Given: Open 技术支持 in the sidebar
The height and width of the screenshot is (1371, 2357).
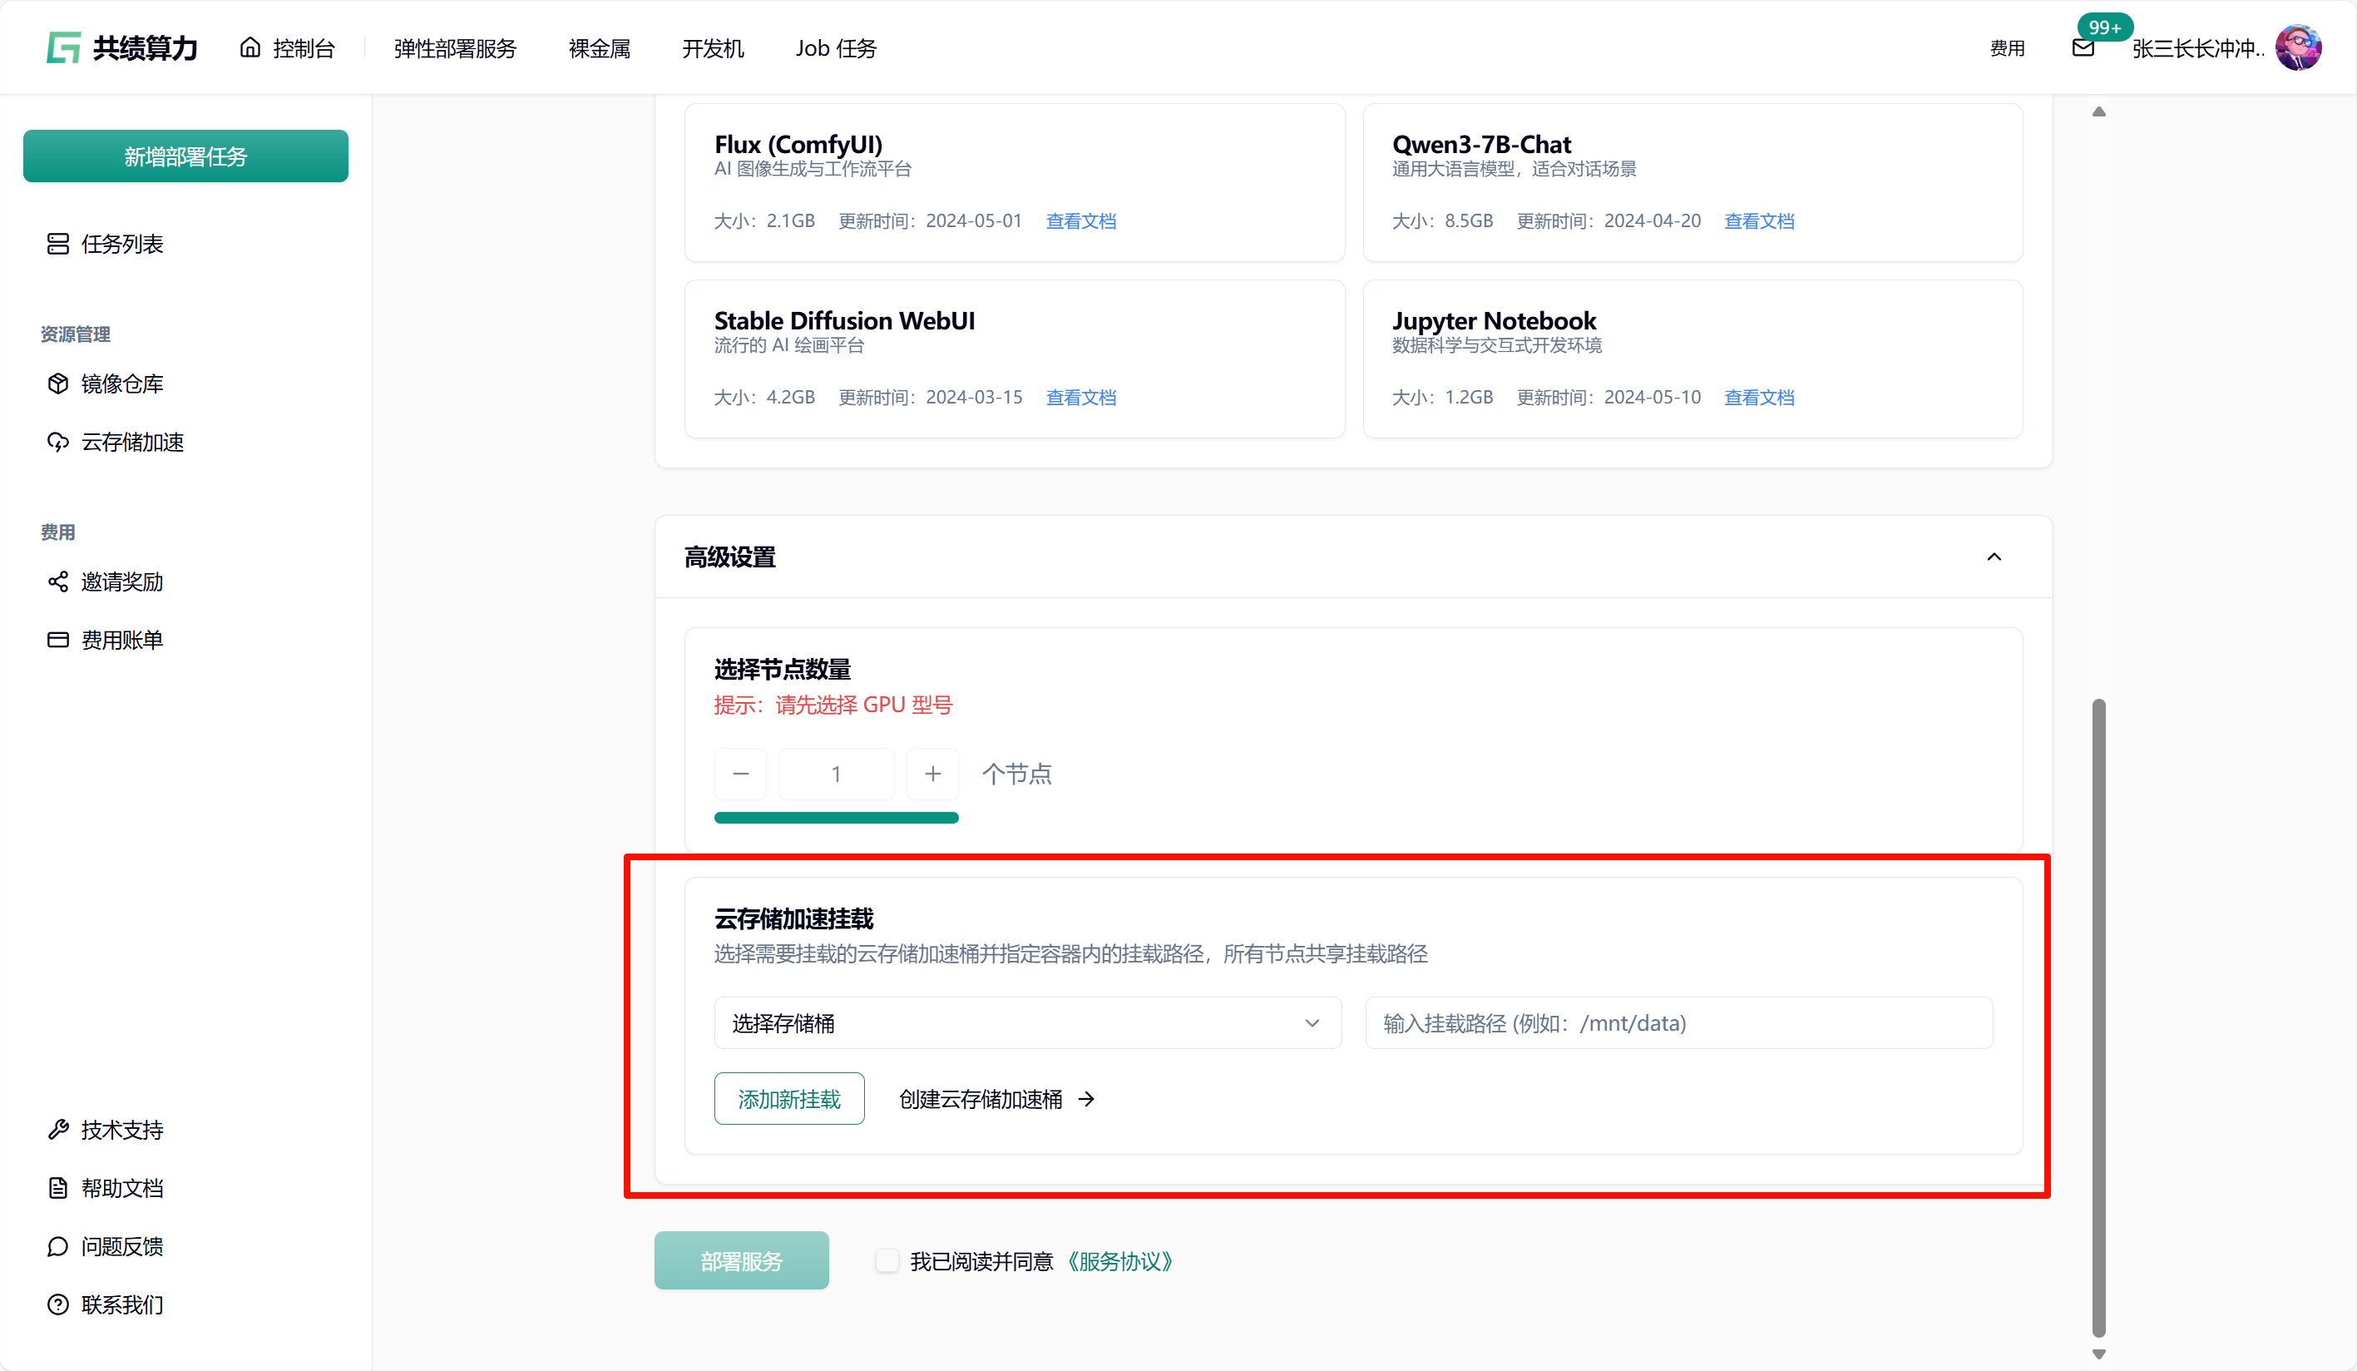Looking at the screenshot, I should coord(121,1130).
